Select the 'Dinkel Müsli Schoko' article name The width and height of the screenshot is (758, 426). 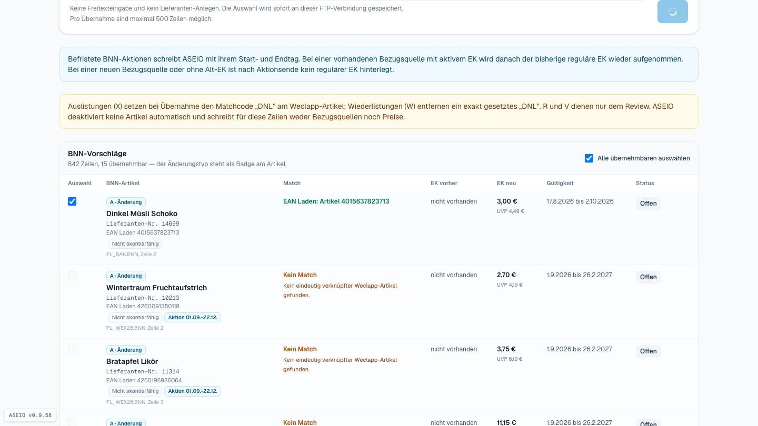click(x=142, y=214)
